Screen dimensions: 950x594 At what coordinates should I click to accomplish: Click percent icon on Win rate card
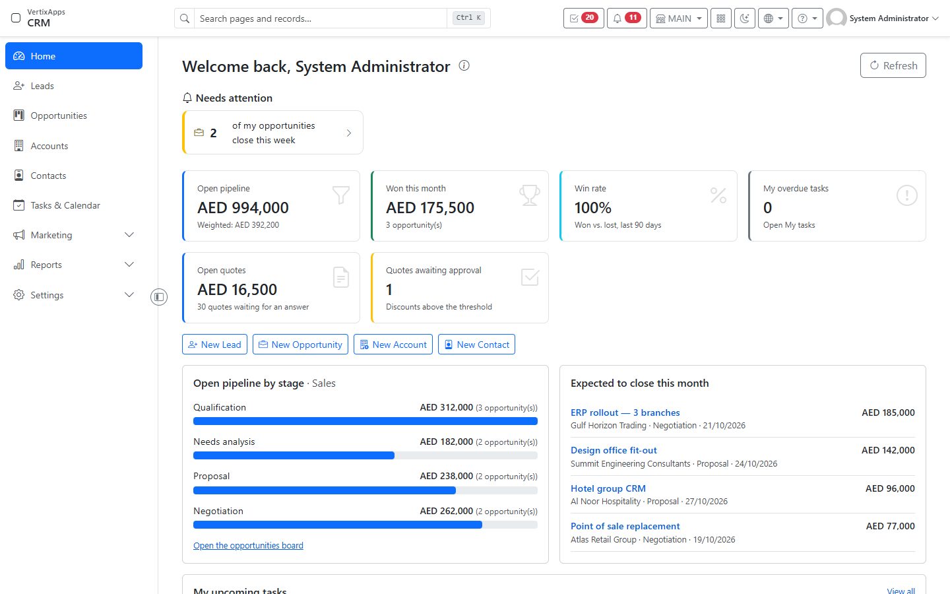click(x=718, y=195)
